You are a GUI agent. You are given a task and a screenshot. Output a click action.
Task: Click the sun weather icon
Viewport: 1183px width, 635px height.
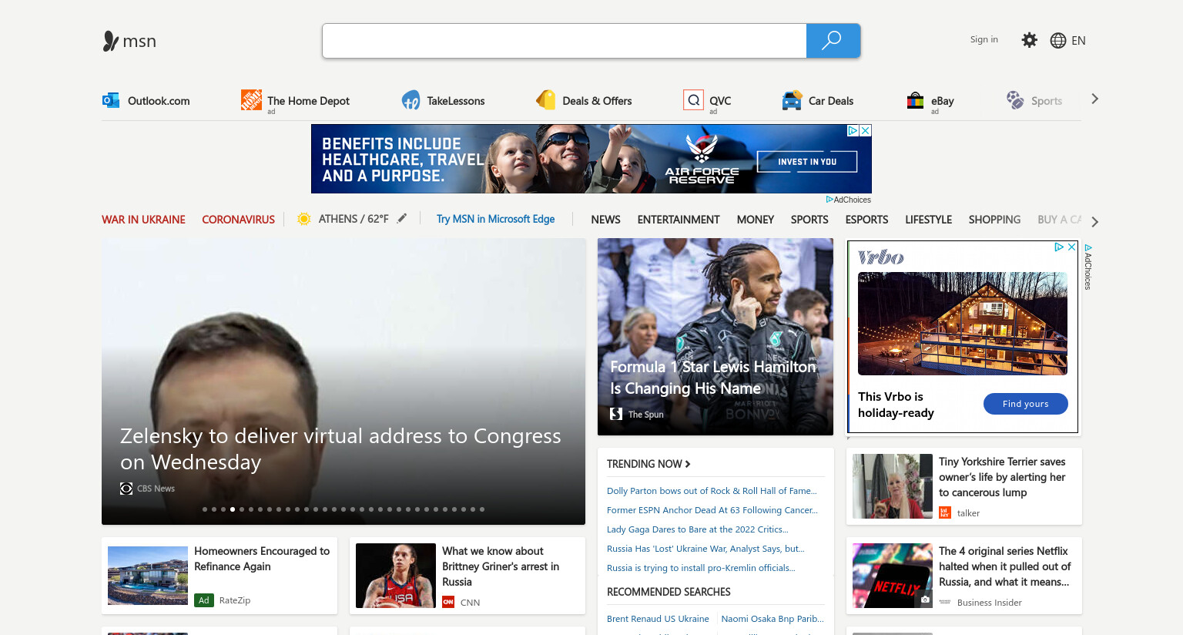pyautogui.click(x=304, y=219)
